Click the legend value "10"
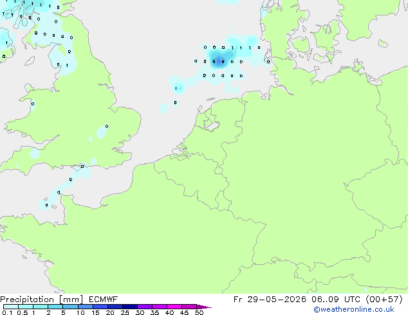 point(80,312)
